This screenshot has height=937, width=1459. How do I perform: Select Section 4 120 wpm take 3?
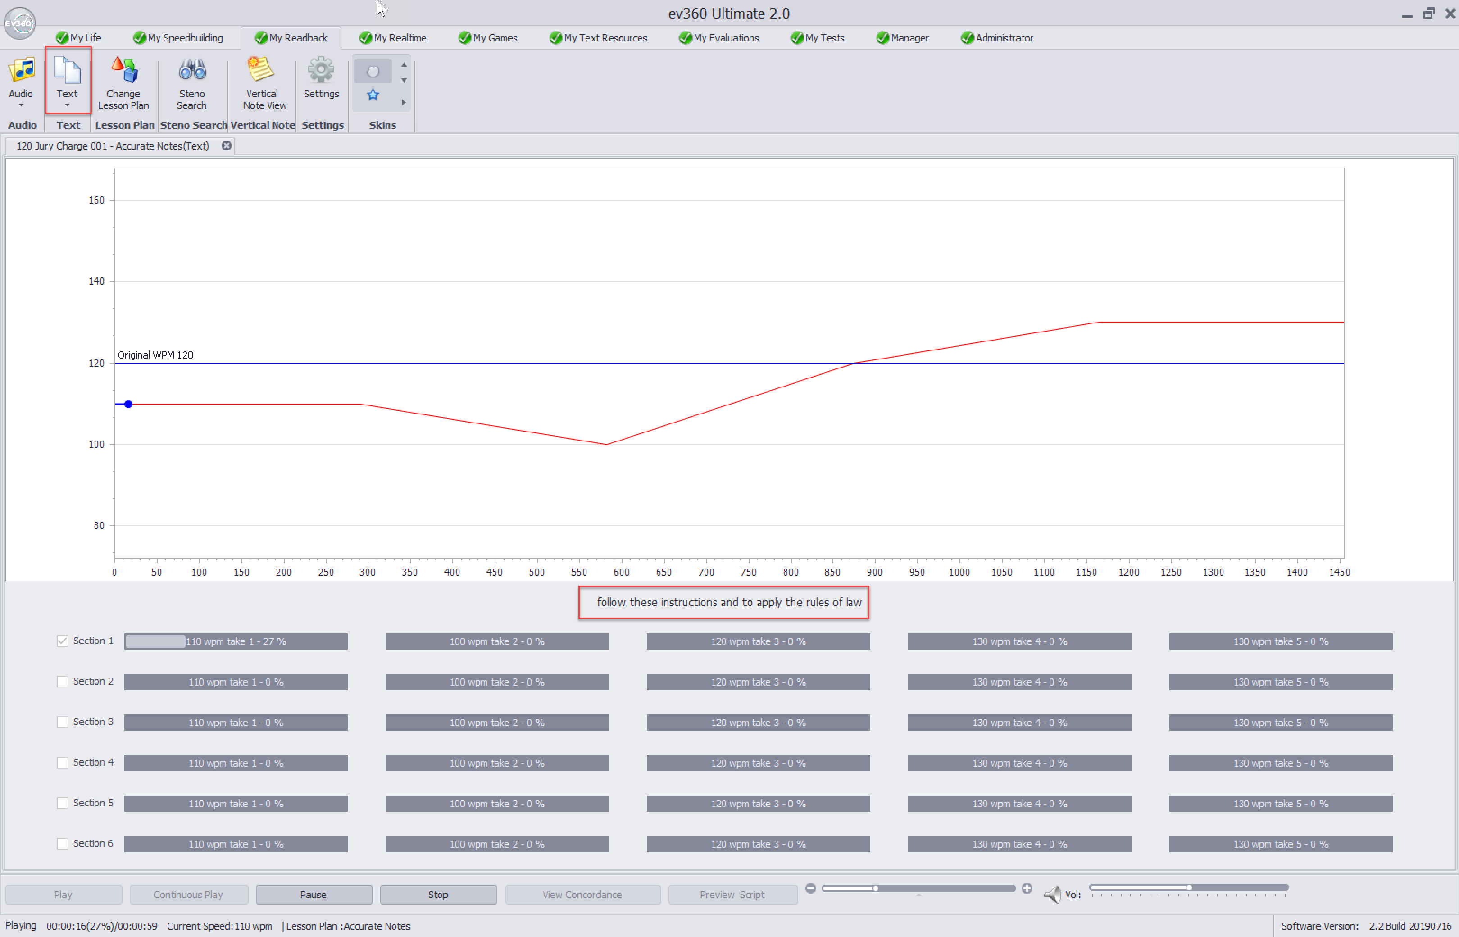pos(758,763)
